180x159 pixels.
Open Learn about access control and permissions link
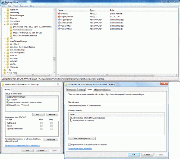tap(22, 145)
